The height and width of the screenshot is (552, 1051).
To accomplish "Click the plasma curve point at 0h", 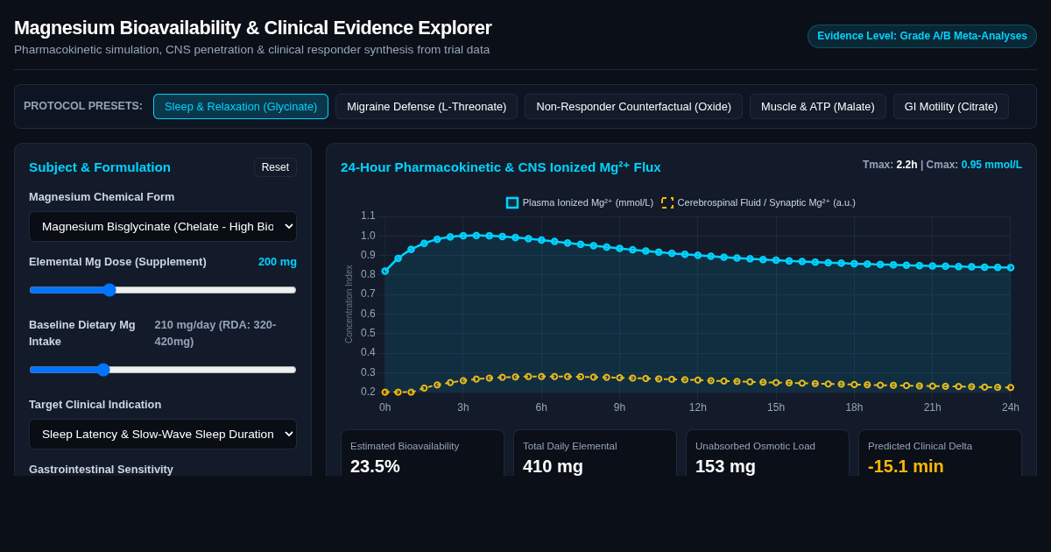I will [385, 271].
